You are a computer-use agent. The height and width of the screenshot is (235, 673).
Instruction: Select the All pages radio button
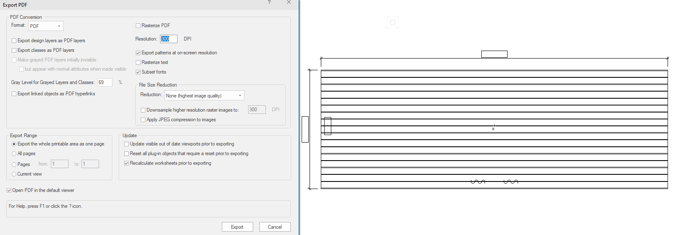point(14,154)
